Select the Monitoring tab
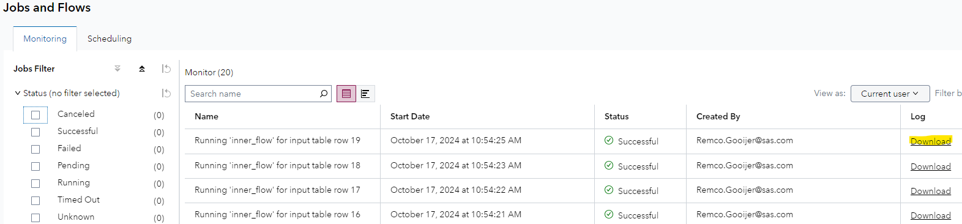 click(x=45, y=39)
